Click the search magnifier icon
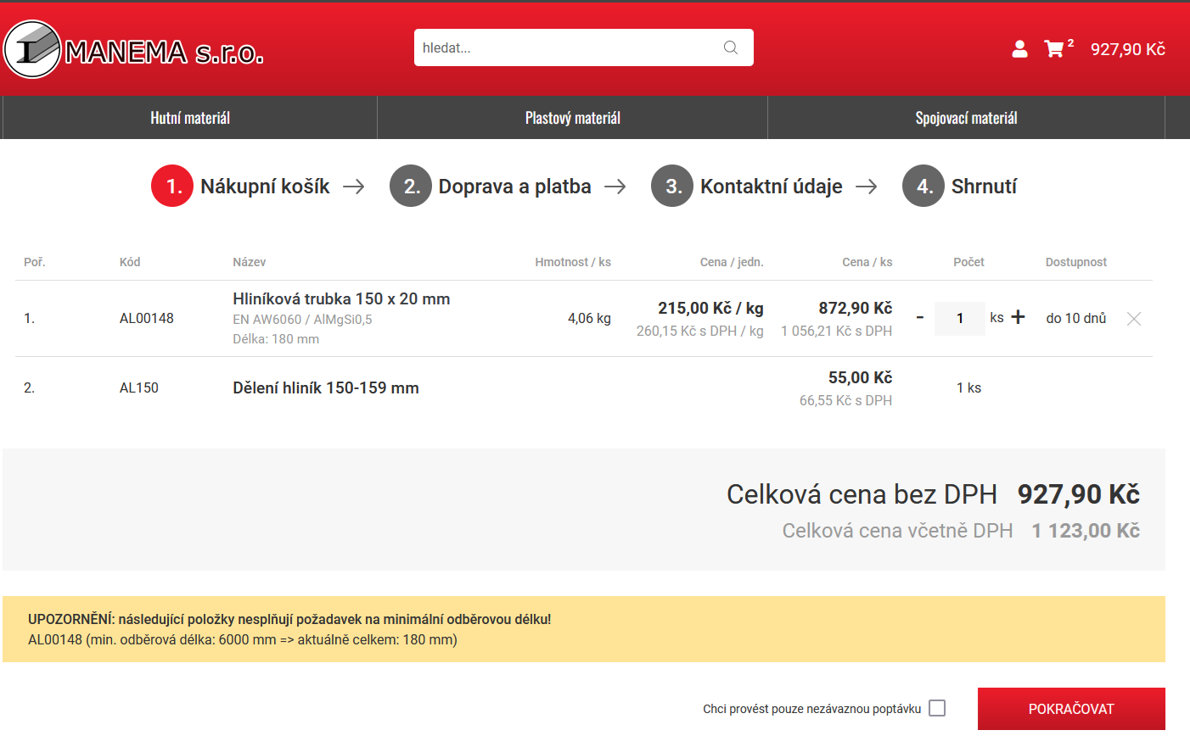The image size is (1190, 747). 730,47
